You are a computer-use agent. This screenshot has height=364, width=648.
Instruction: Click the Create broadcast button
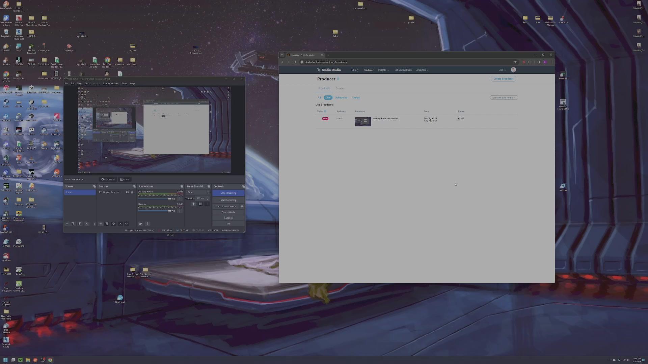pos(504,79)
